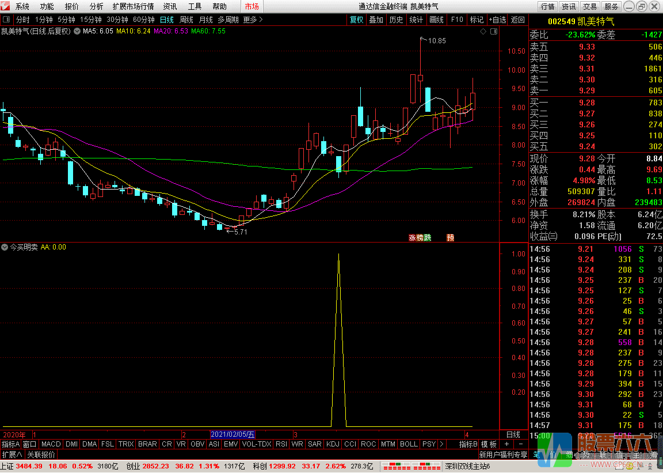Click the panel layout icon beside the diamond
The height and width of the screenshot is (473, 663).
(x=493, y=31)
